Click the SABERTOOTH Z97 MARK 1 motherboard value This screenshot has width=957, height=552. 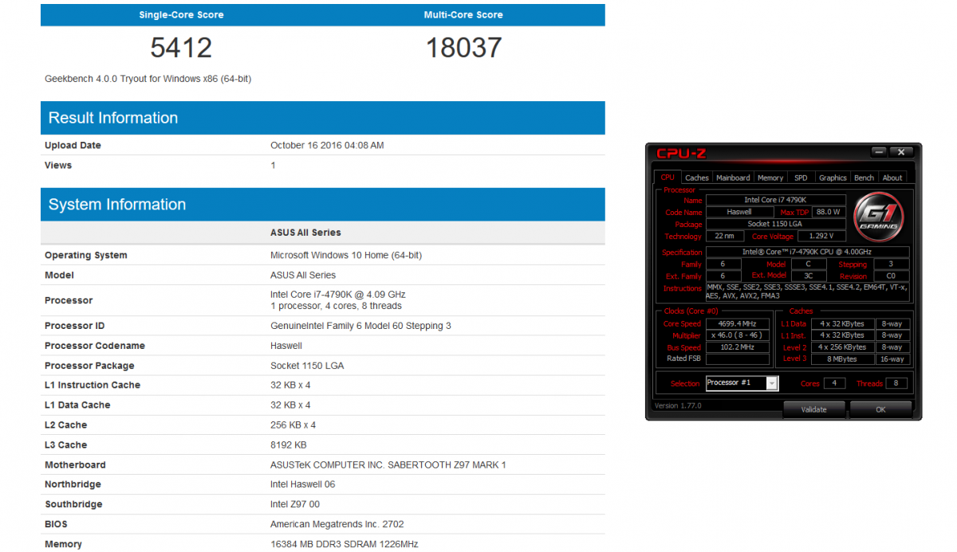coord(388,465)
